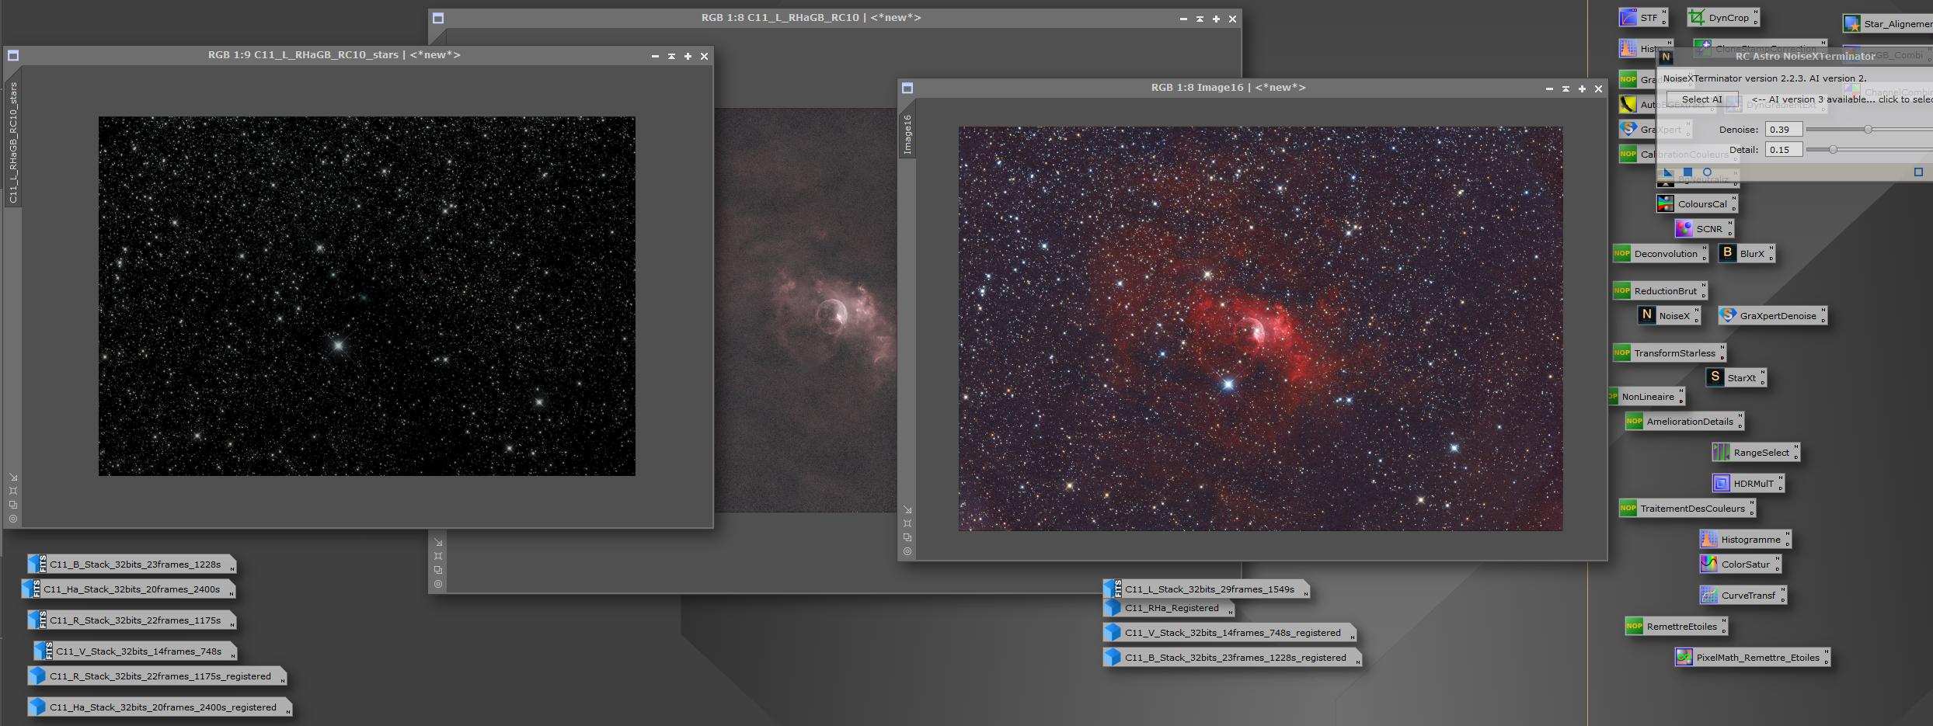
Task: Select the TransformStarless NOP process icon
Action: click(1668, 353)
